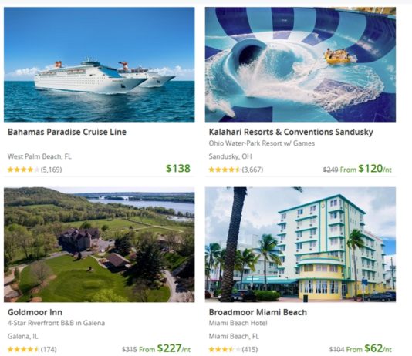Click Kalahari Resorts & Conventions Sandusky title

click(291, 132)
